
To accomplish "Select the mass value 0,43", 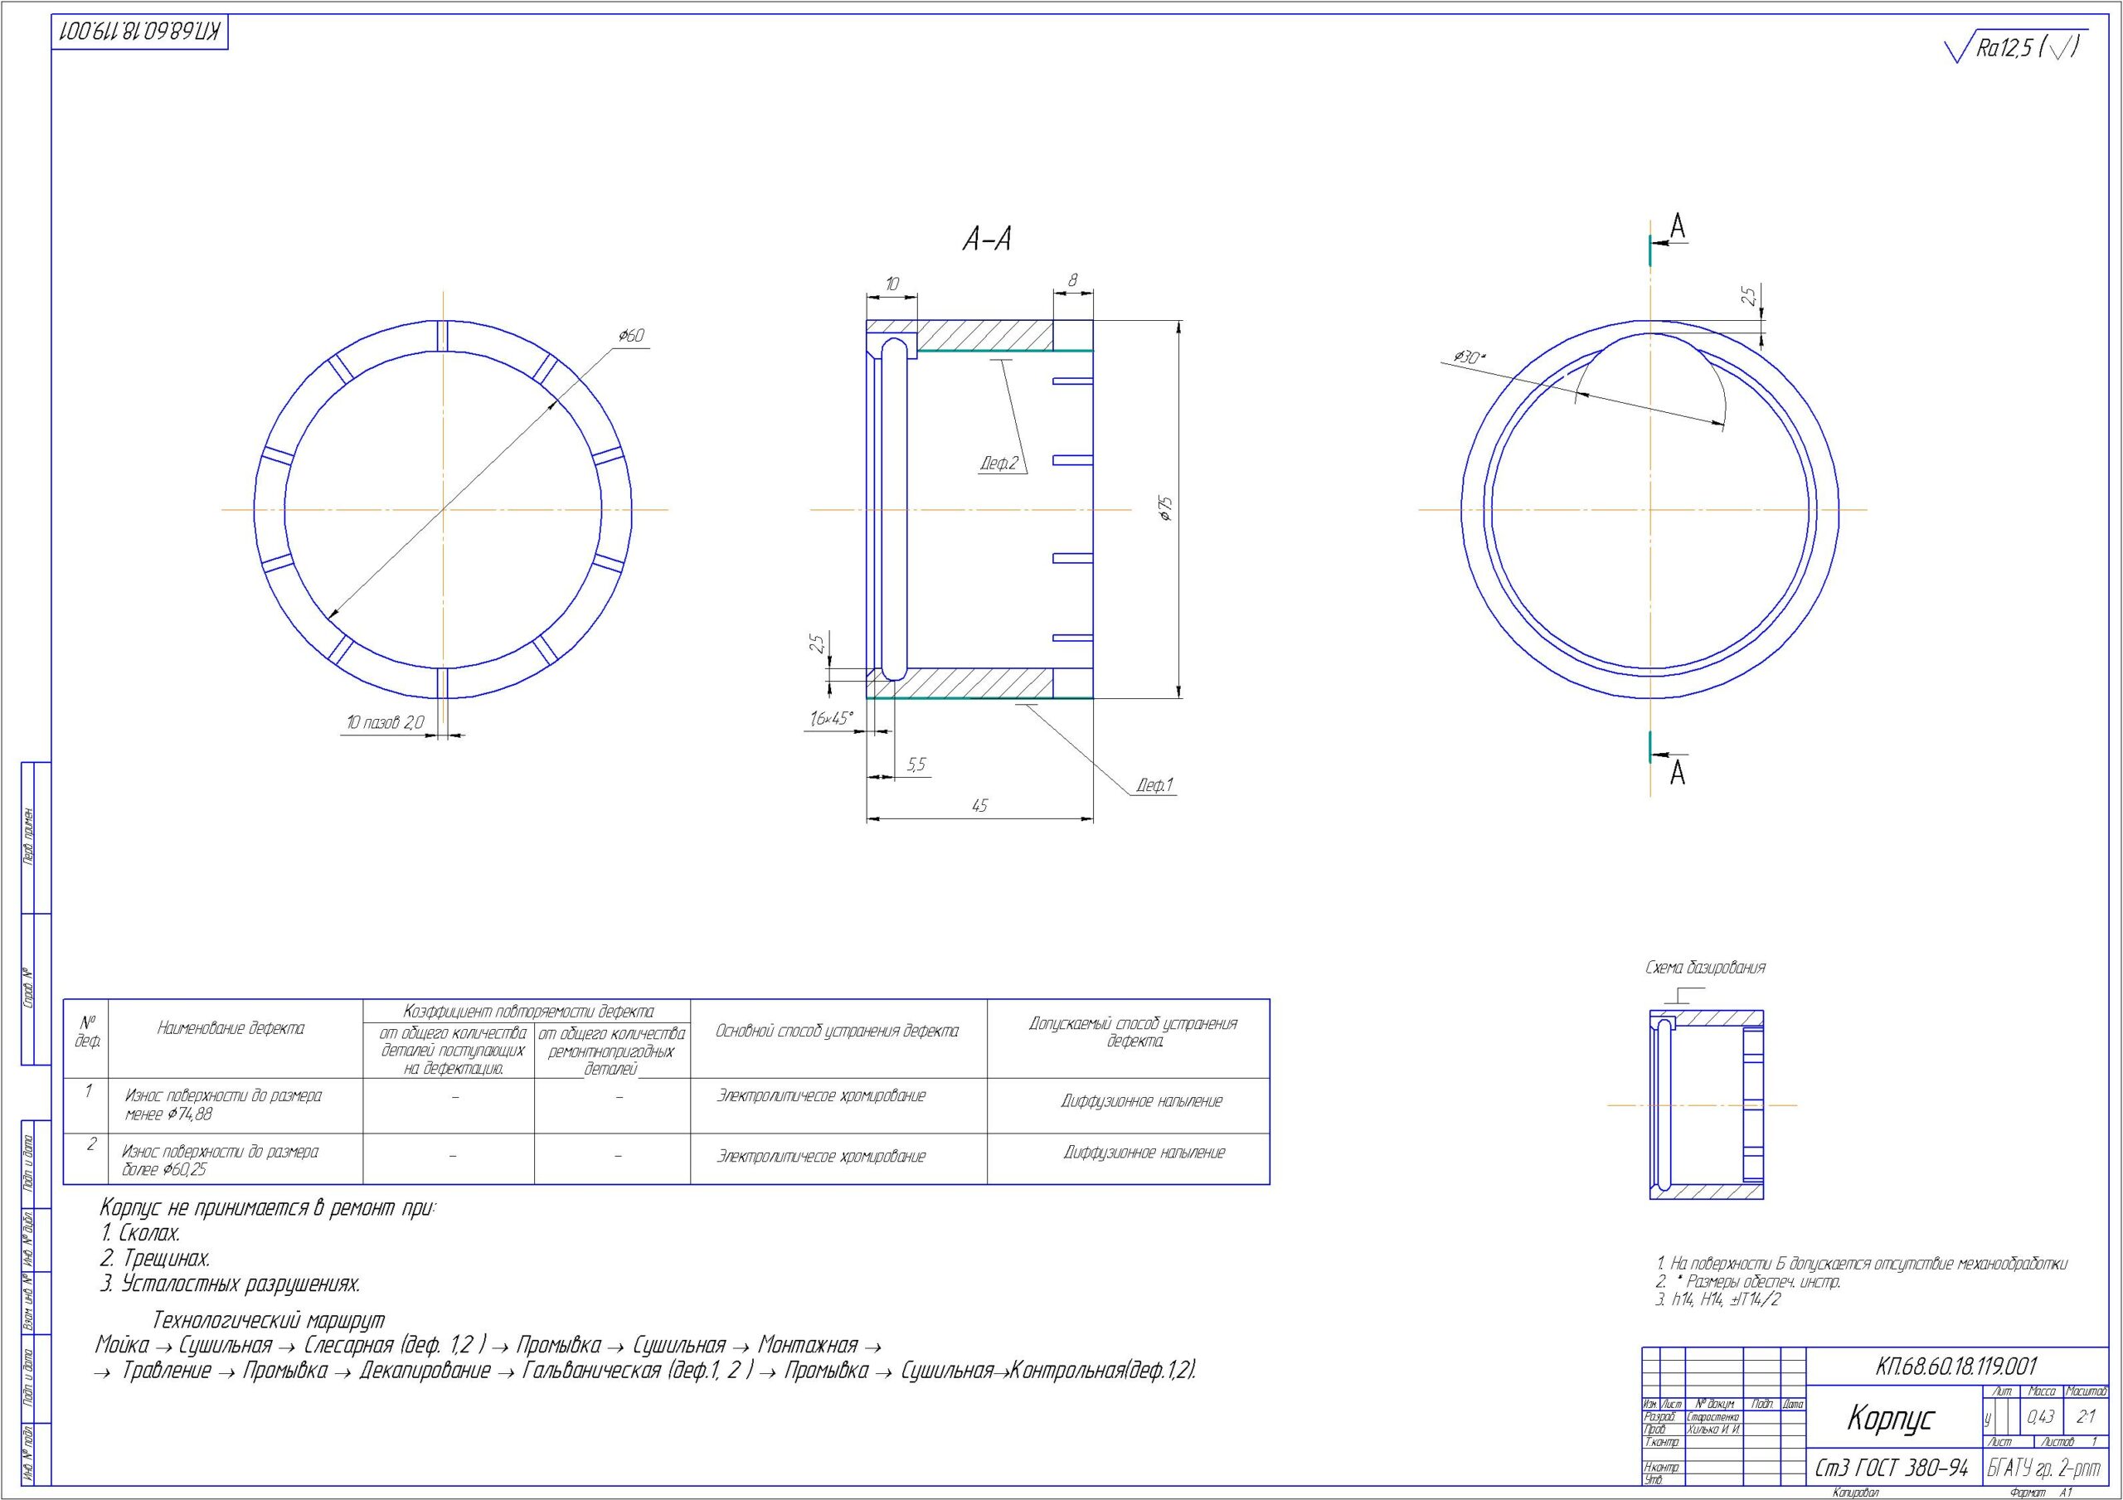I will point(2040,1417).
